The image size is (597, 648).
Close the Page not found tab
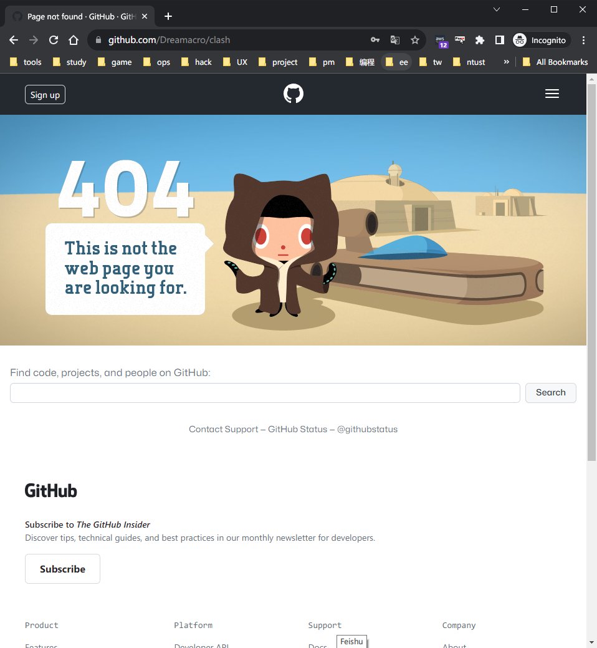(x=145, y=16)
